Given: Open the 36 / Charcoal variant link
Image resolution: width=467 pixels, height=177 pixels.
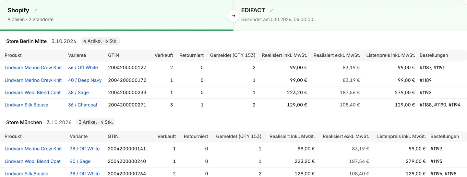Looking at the screenshot, I should [x=83, y=105].
